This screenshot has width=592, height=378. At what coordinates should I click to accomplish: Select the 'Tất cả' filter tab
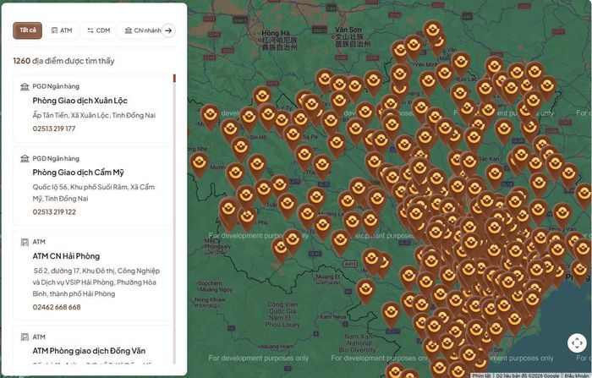pos(28,30)
